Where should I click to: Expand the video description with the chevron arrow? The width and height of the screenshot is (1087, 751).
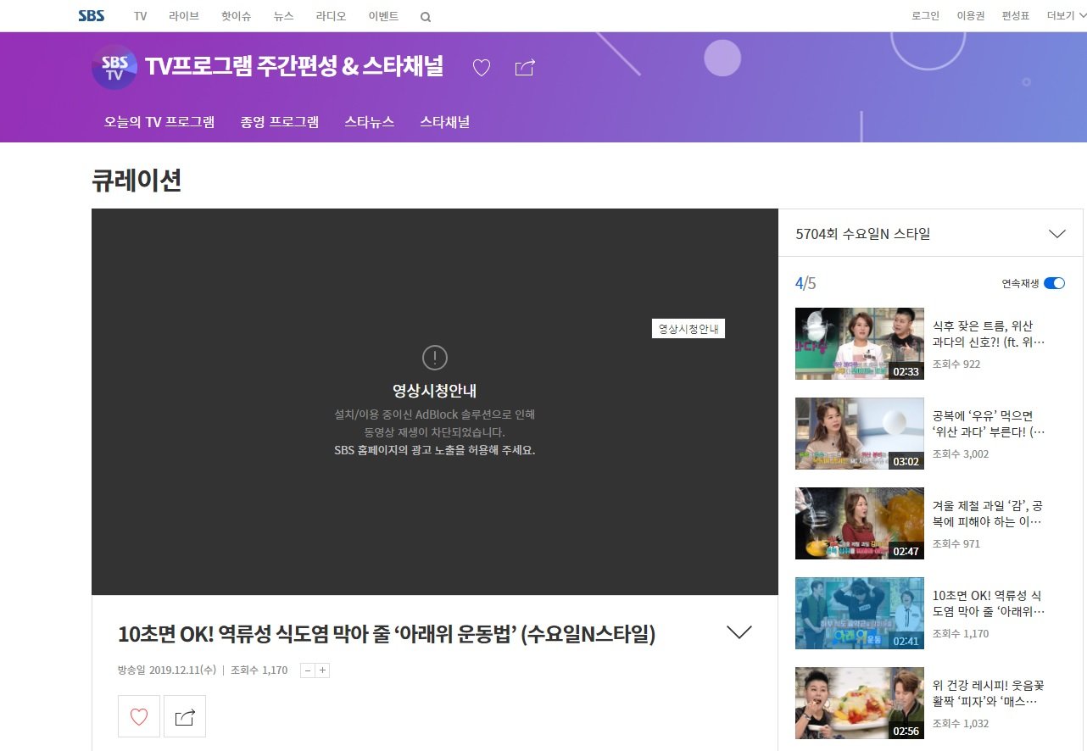739,631
